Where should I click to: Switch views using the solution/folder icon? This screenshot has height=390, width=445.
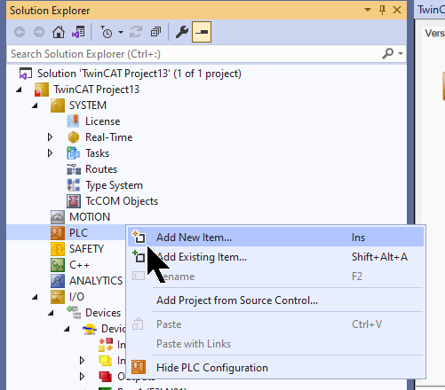[78, 32]
